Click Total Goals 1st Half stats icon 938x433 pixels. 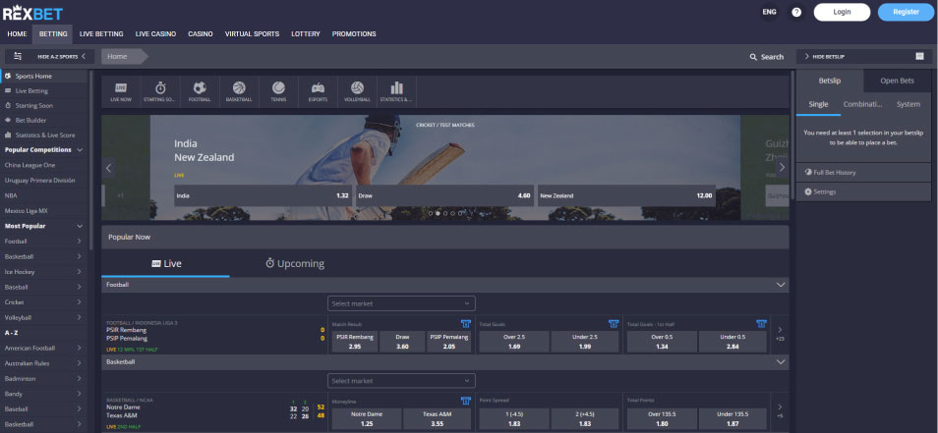click(x=761, y=324)
